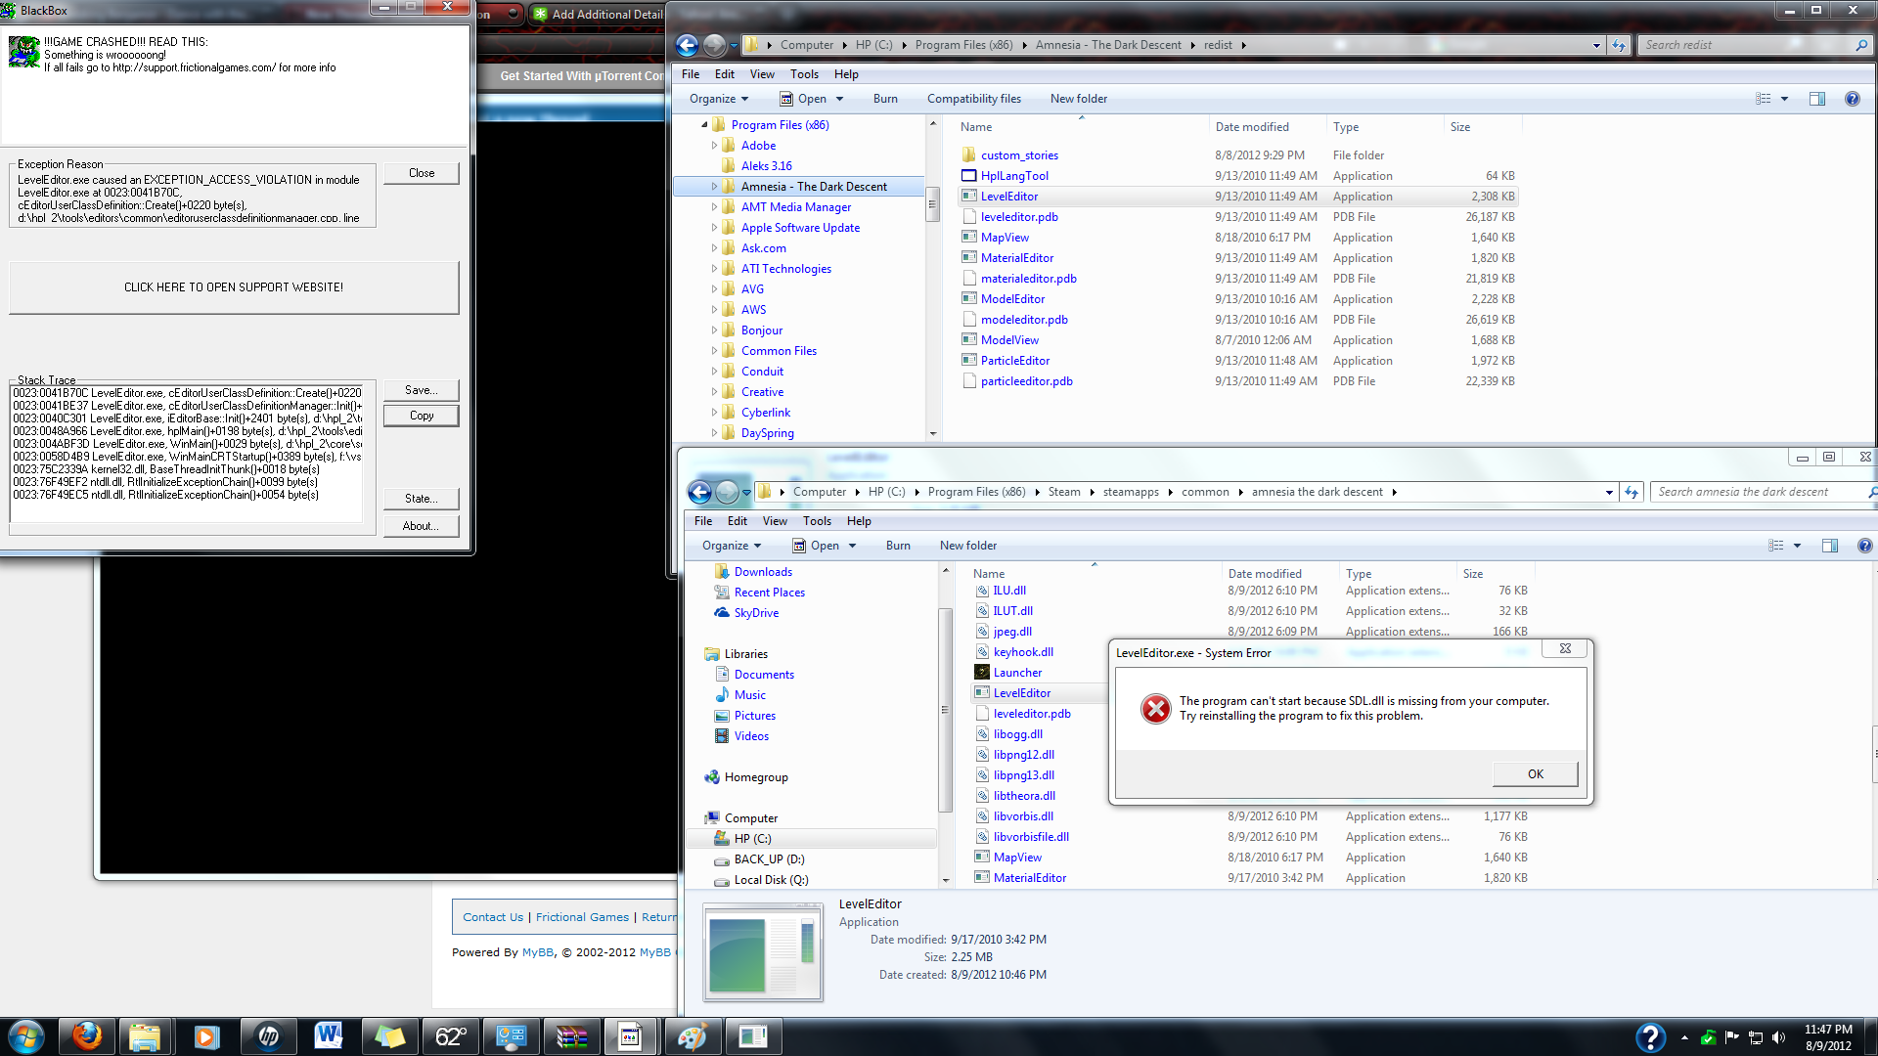Open Microsoft Word from taskbar

[x=329, y=1036]
